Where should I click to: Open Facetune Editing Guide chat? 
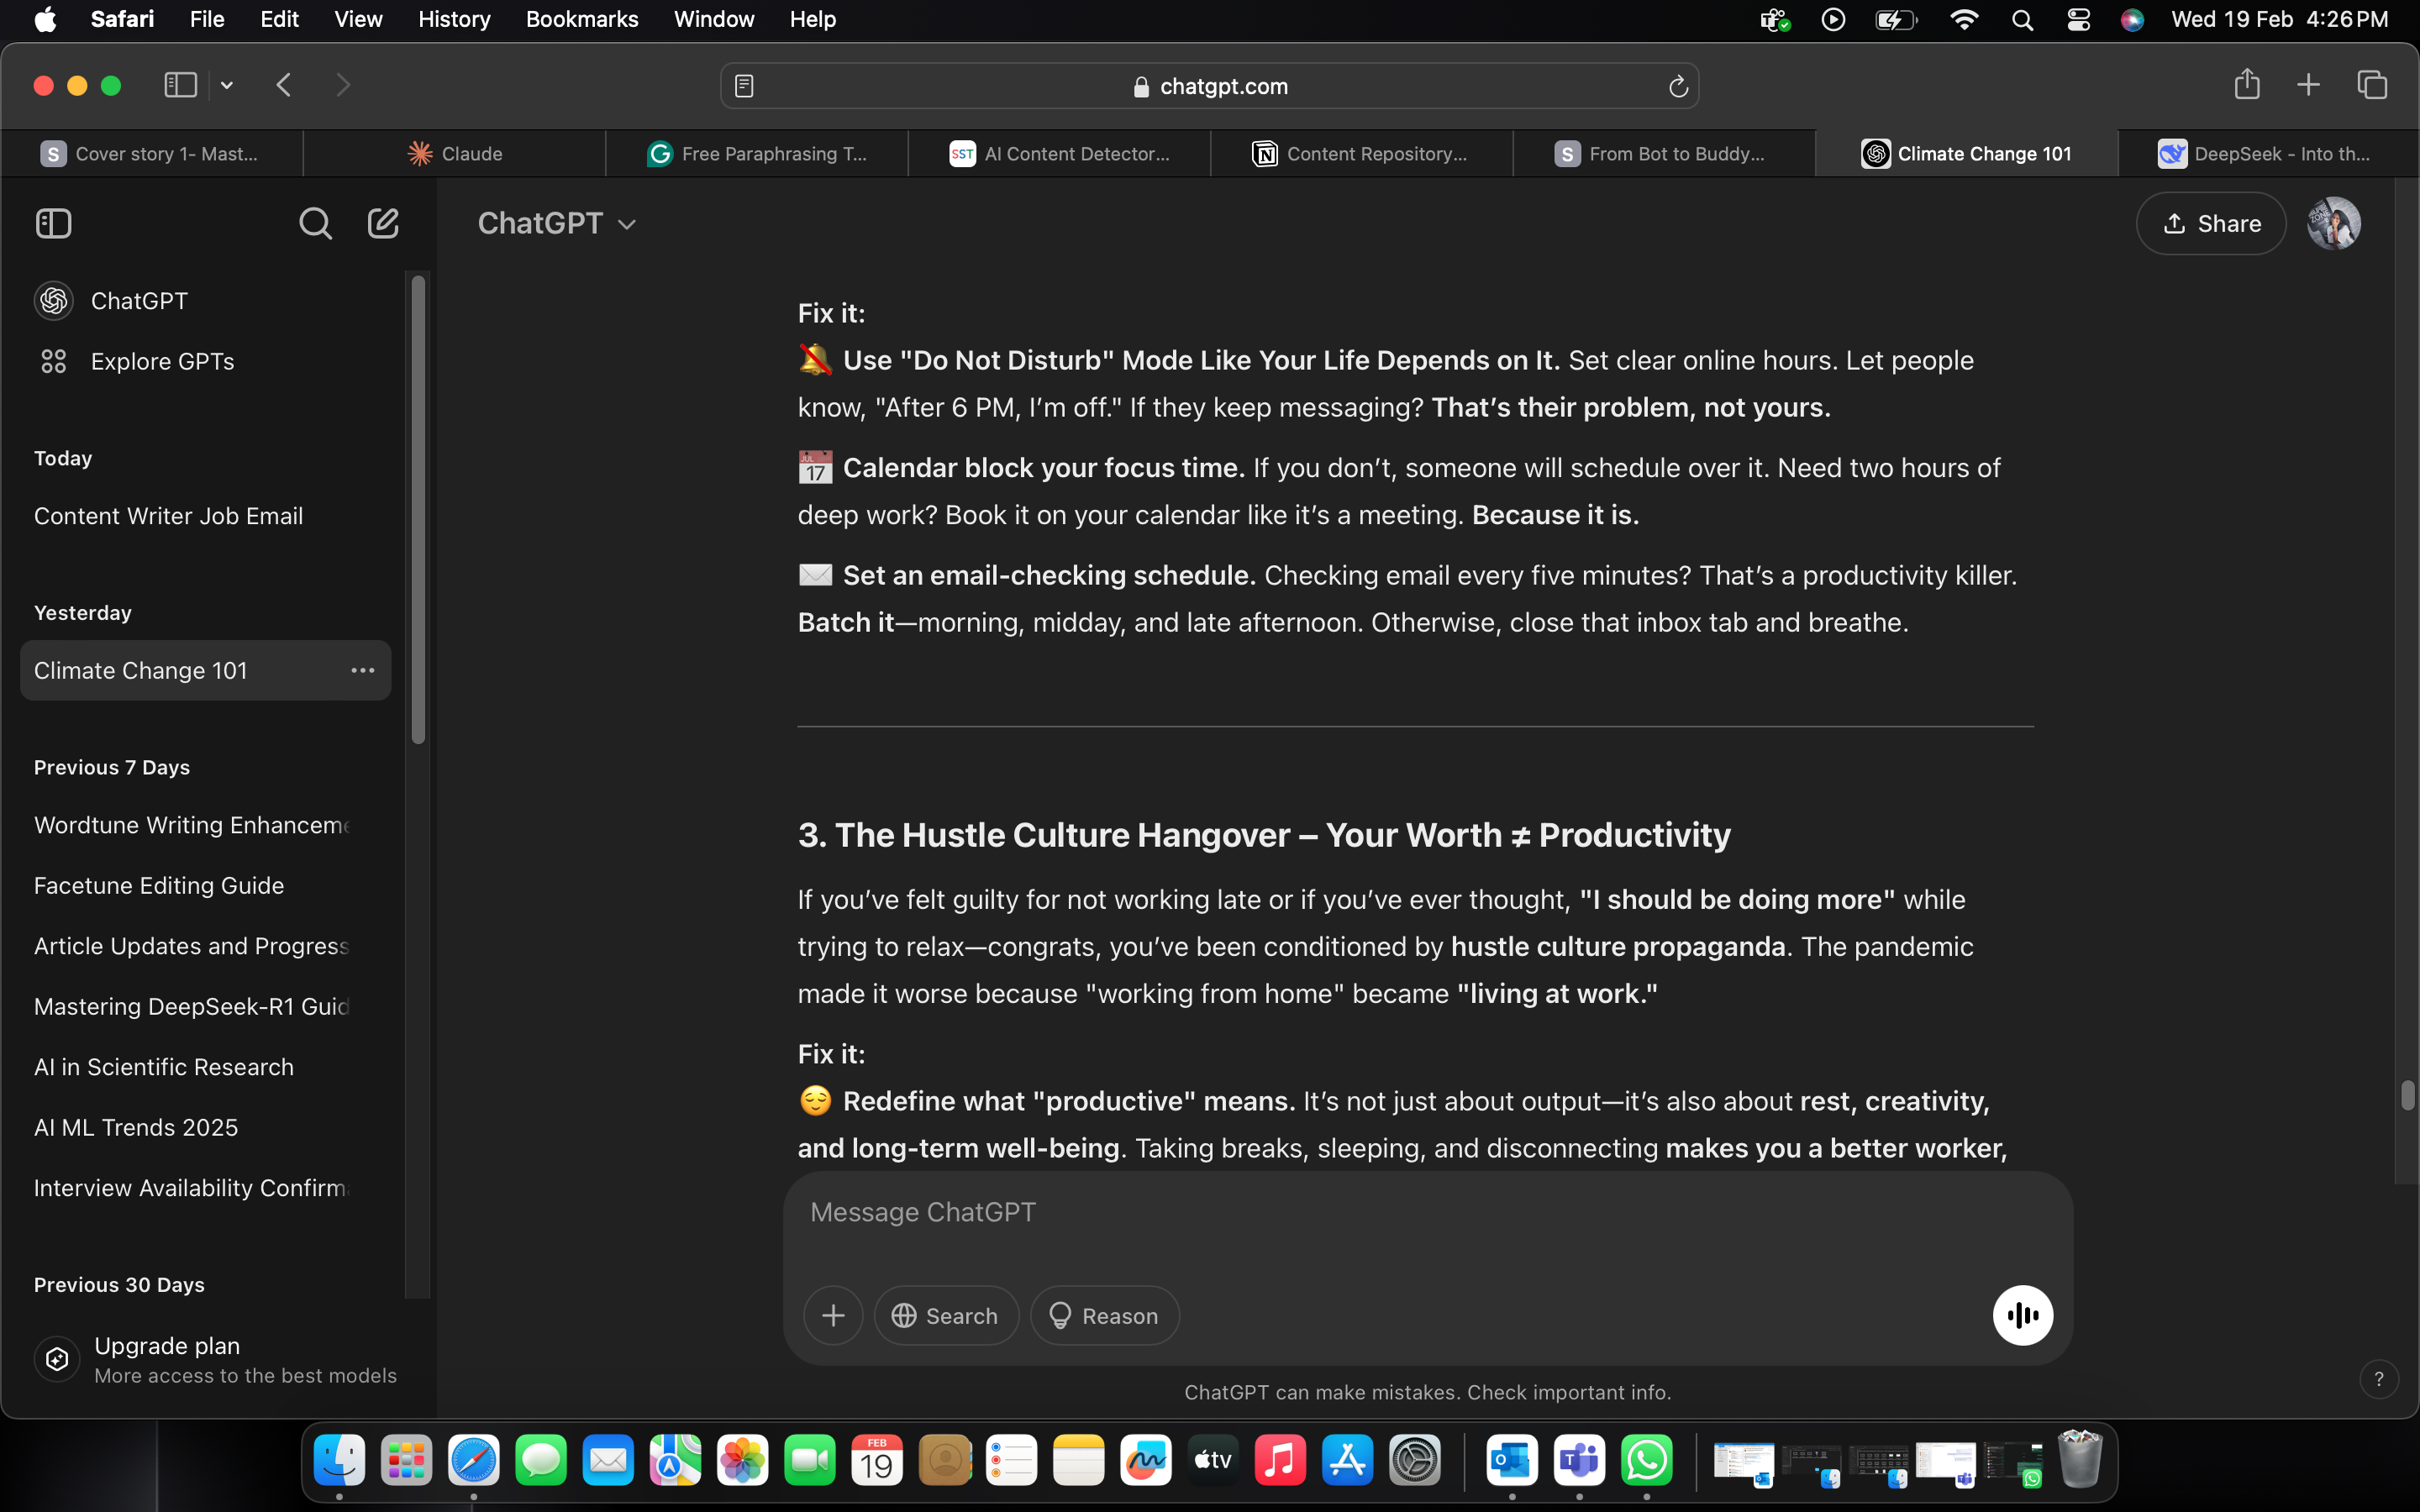(x=205, y=885)
